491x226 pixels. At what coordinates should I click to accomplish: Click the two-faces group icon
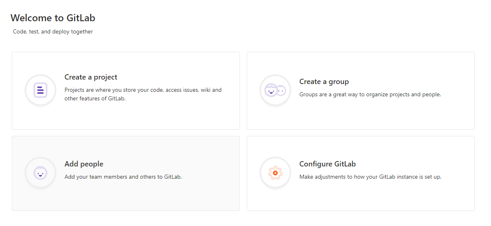[x=275, y=90]
